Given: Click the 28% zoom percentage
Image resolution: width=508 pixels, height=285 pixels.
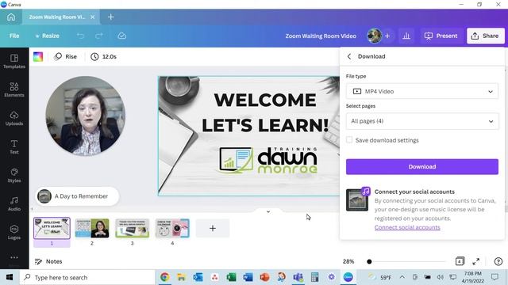Looking at the screenshot, I should [x=348, y=261].
